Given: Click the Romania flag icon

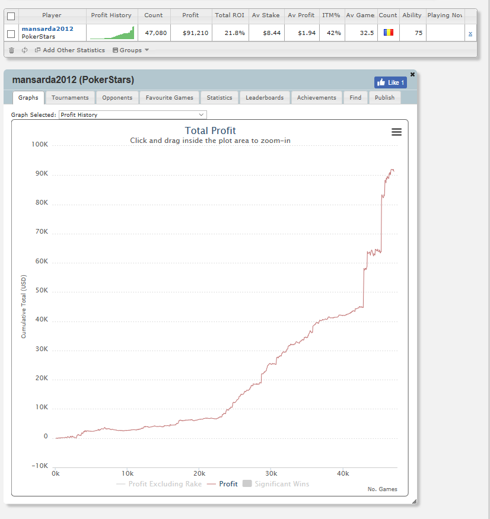Looking at the screenshot, I should 389,33.
